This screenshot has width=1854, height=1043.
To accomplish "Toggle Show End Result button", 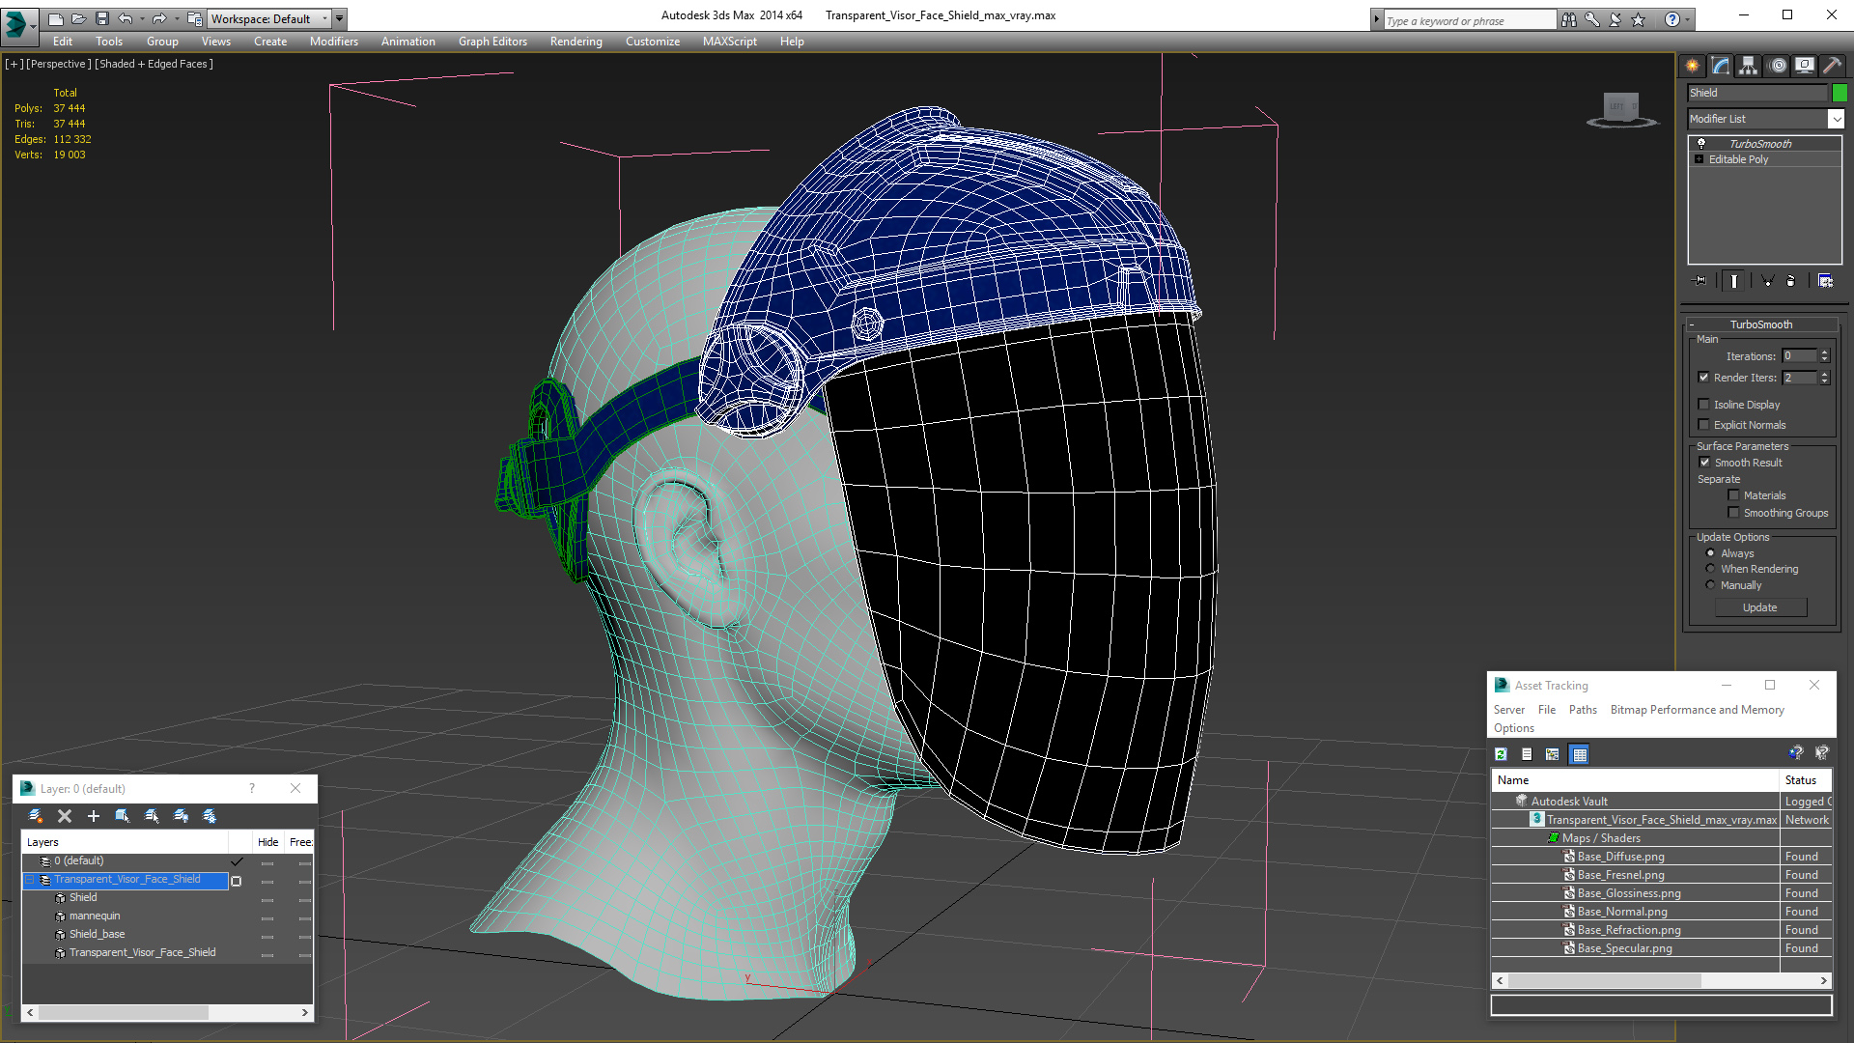I will [x=1734, y=281].
